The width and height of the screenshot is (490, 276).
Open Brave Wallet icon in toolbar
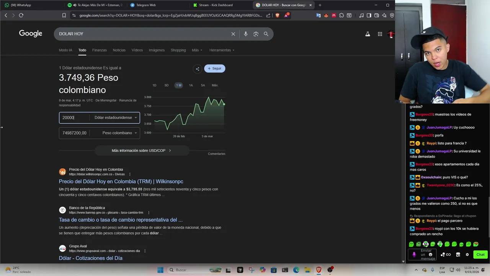[x=377, y=15]
